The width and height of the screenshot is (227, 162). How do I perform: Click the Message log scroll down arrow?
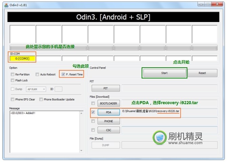(81, 151)
